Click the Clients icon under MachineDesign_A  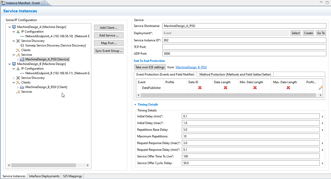click(x=18, y=50)
